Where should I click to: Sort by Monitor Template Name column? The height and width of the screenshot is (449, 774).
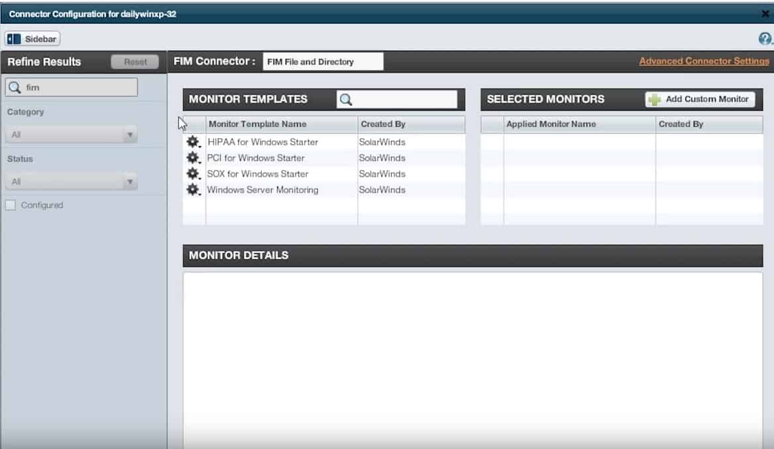(x=282, y=124)
